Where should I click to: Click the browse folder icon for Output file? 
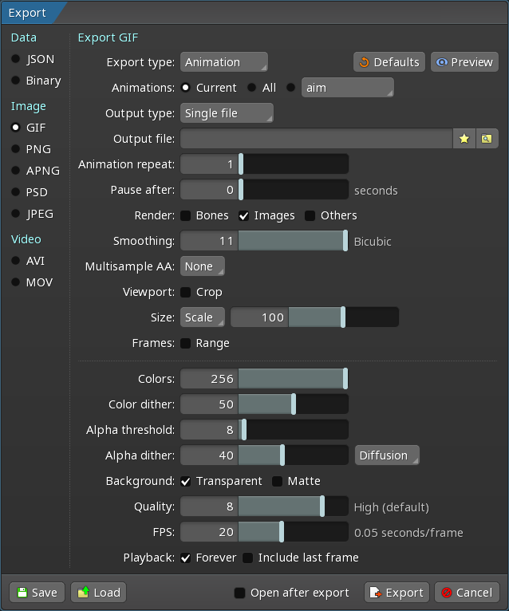tap(486, 139)
